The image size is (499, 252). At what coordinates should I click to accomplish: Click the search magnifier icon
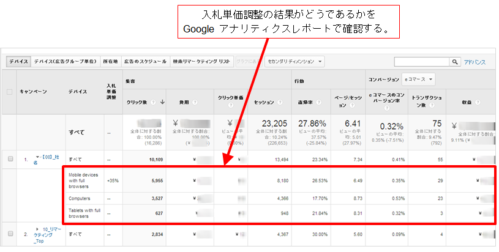point(454,62)
